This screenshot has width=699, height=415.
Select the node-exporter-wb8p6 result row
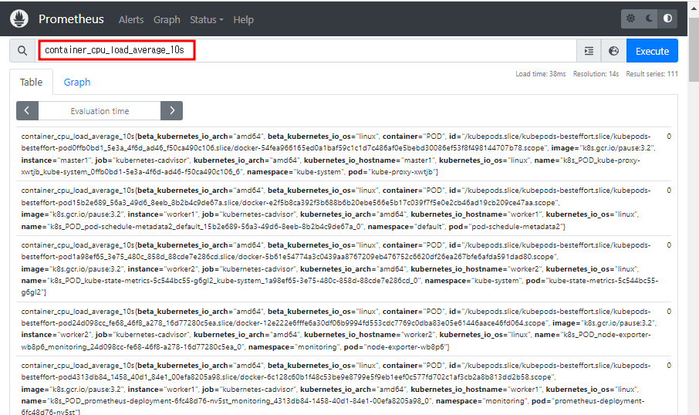point(343,329)
